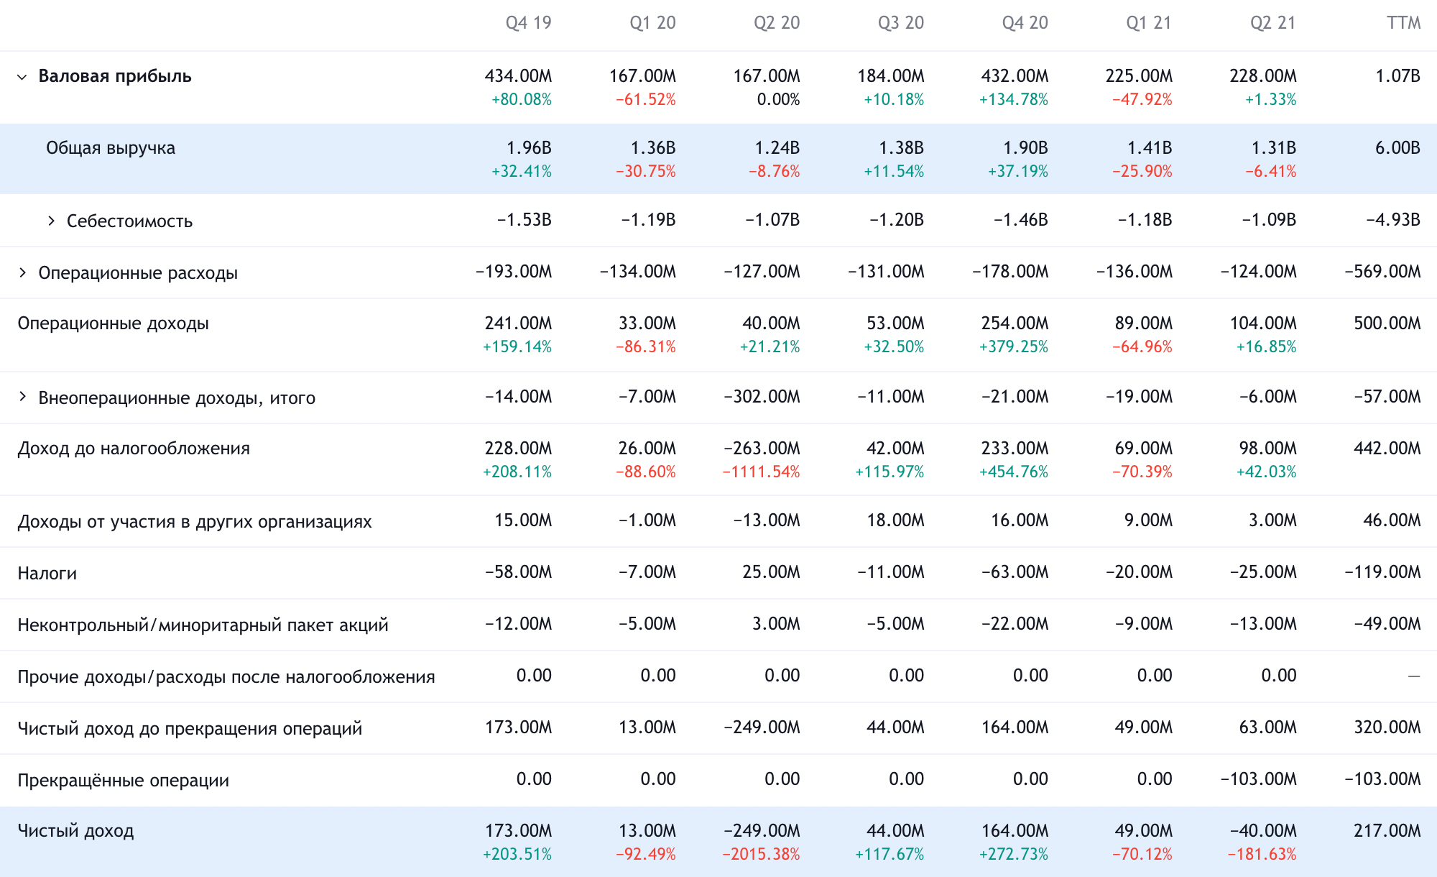
Task: Click operating income value 241.00M
Action: 518,323
